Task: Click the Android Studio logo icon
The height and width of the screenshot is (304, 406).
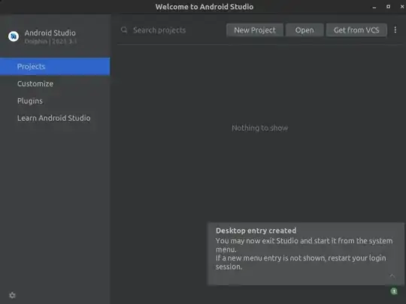Action: [14, 37]
